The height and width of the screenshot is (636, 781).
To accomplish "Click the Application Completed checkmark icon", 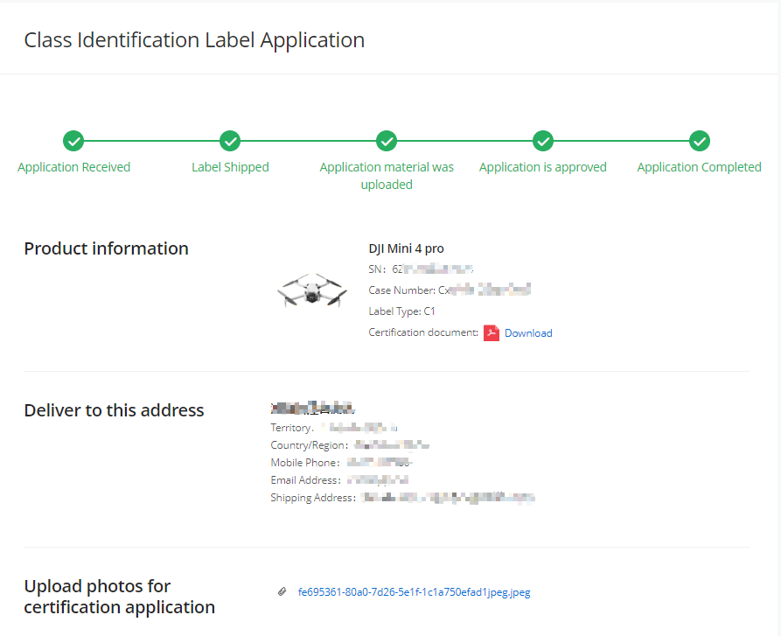I will (x=699, y=141).
